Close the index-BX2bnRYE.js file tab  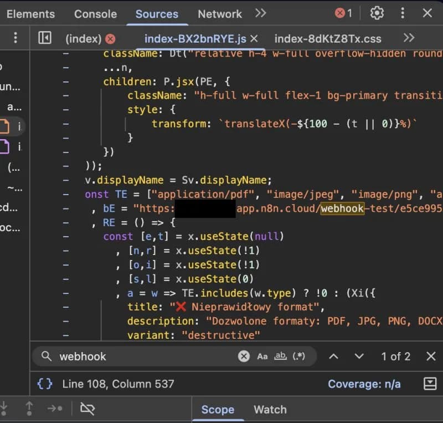coord(254,38)
